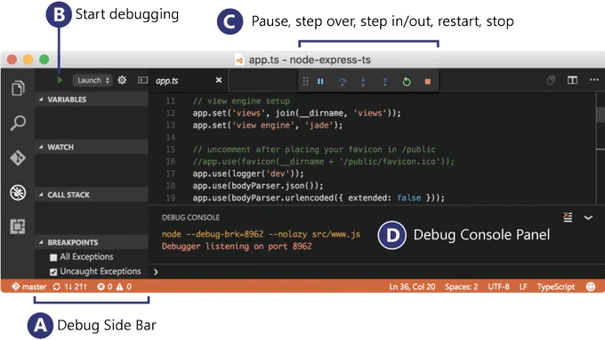The height and width of the screenshot is (340, 605).
Task: Switch to the Source Control git view
Action: 18,158
